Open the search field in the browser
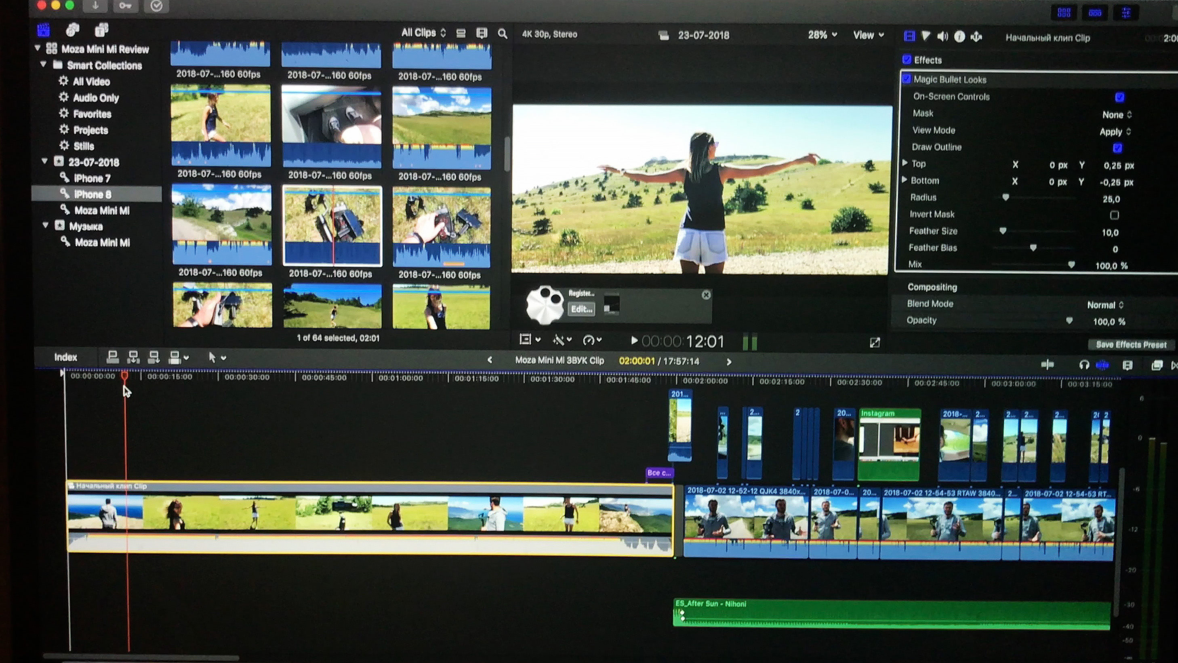This screenshot has width=1178, height=663. click(x=502, y=34)
